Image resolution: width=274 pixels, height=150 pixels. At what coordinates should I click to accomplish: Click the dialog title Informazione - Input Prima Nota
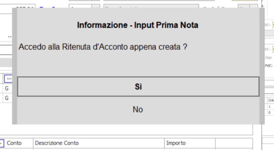[x=138, y=25]
